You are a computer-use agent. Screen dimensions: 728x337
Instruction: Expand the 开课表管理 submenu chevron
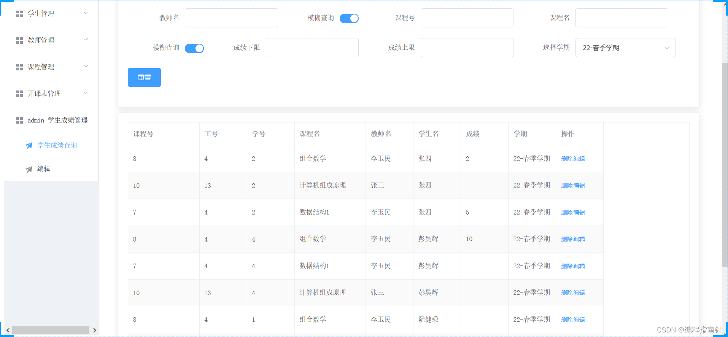click(86, 93)
